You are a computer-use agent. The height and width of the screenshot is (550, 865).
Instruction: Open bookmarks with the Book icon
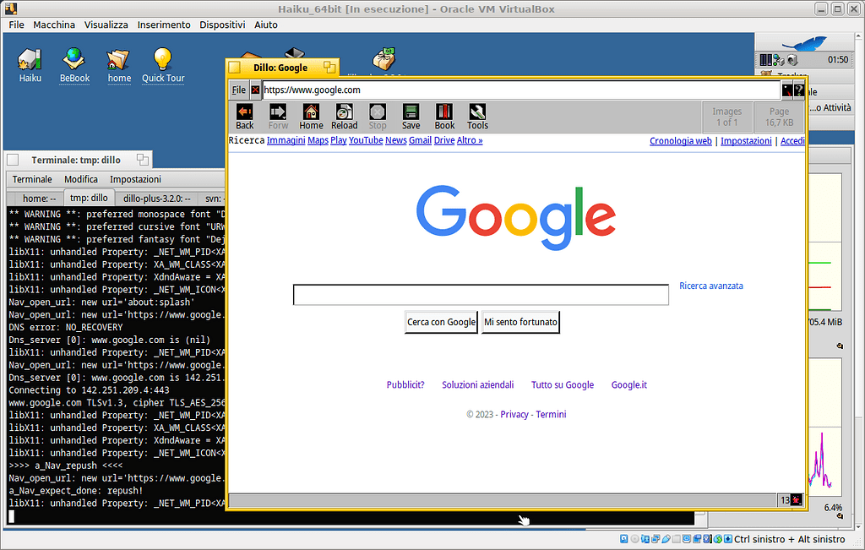click(x=444, y=116)
